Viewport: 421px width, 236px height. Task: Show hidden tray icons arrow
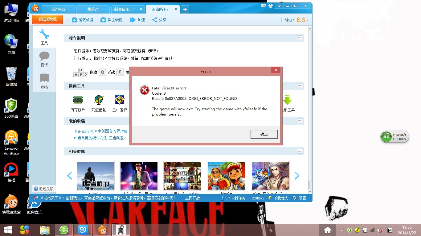(x=342, y=230)
